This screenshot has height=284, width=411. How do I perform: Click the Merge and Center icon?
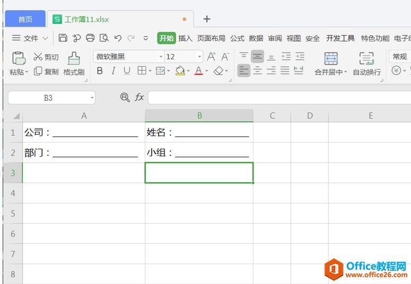point(331,58)
